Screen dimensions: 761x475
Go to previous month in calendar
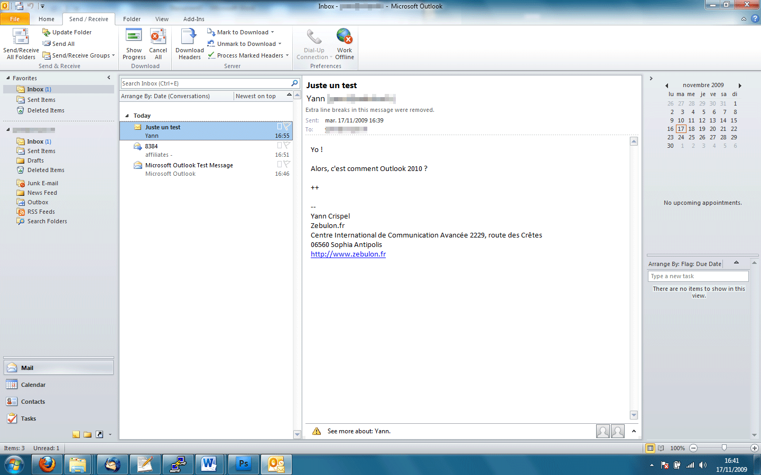point(667,85)
